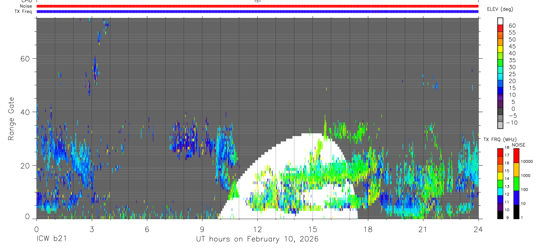The height and width of the screenshot is (248, 538).
Task: Click the ELEV legend value 60
Action: (x=512, y=26)
